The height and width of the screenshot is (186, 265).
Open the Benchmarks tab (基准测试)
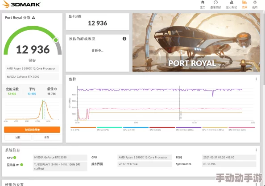tap(215, 4)
